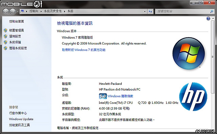Click the shield icon beside 進階系統設定

tap(5, 48)
